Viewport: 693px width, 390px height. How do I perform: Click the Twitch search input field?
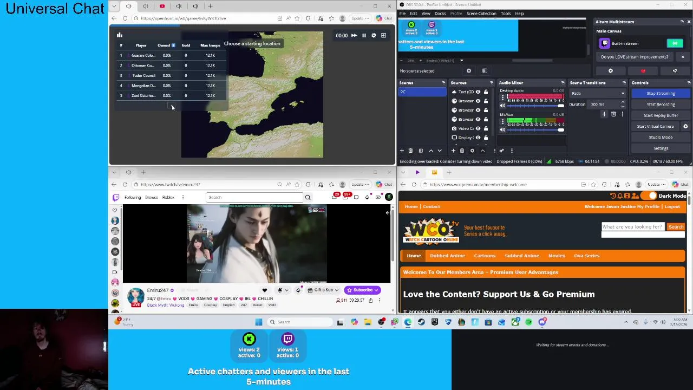tap(254, 197)
